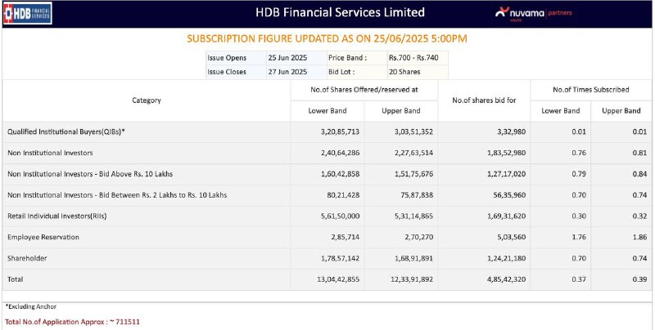Select the Retail Individual Investors row label
Image resolution: width=655 pixels, height=330 pixels.
[56, 216]
